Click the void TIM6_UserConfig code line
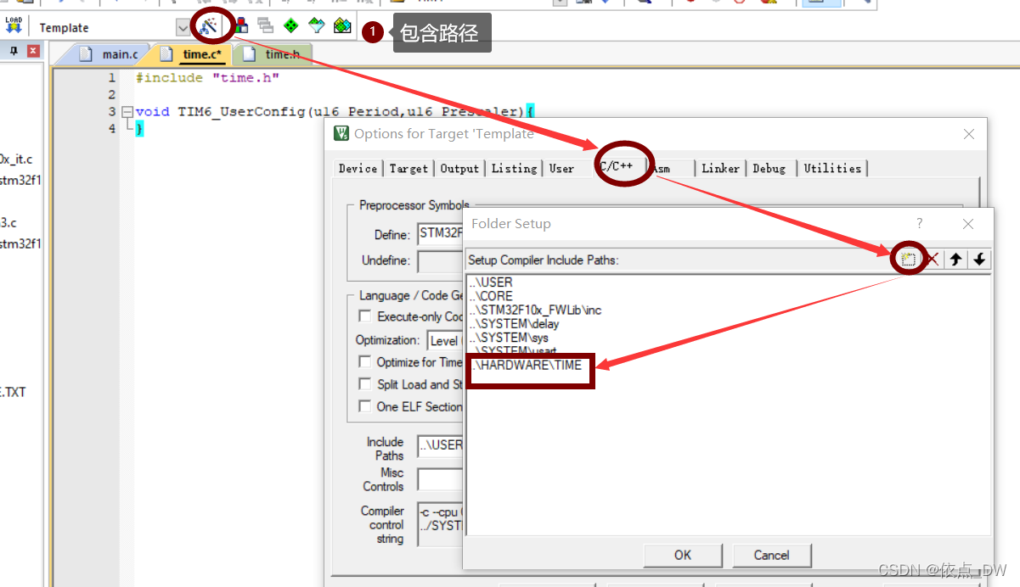 [335, 112]
